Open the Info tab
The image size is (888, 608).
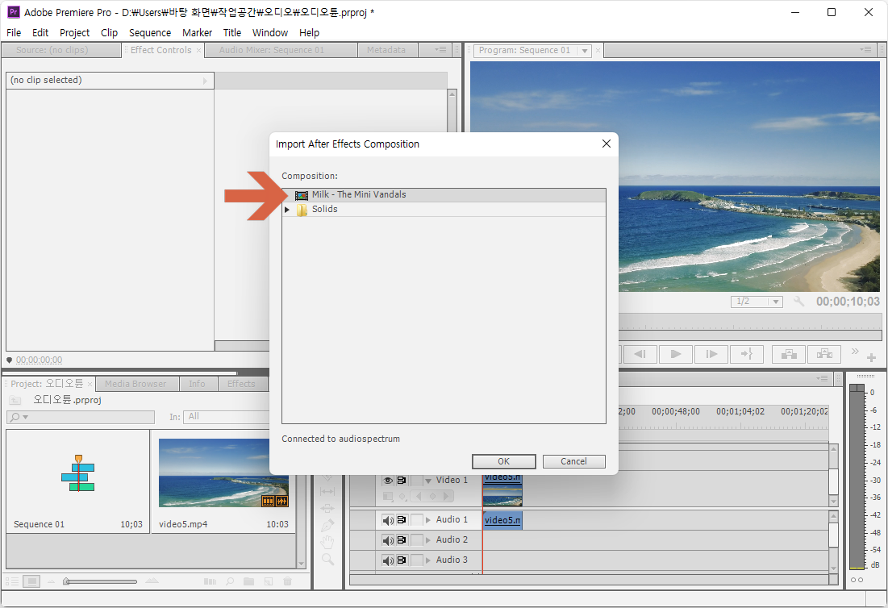197,384
